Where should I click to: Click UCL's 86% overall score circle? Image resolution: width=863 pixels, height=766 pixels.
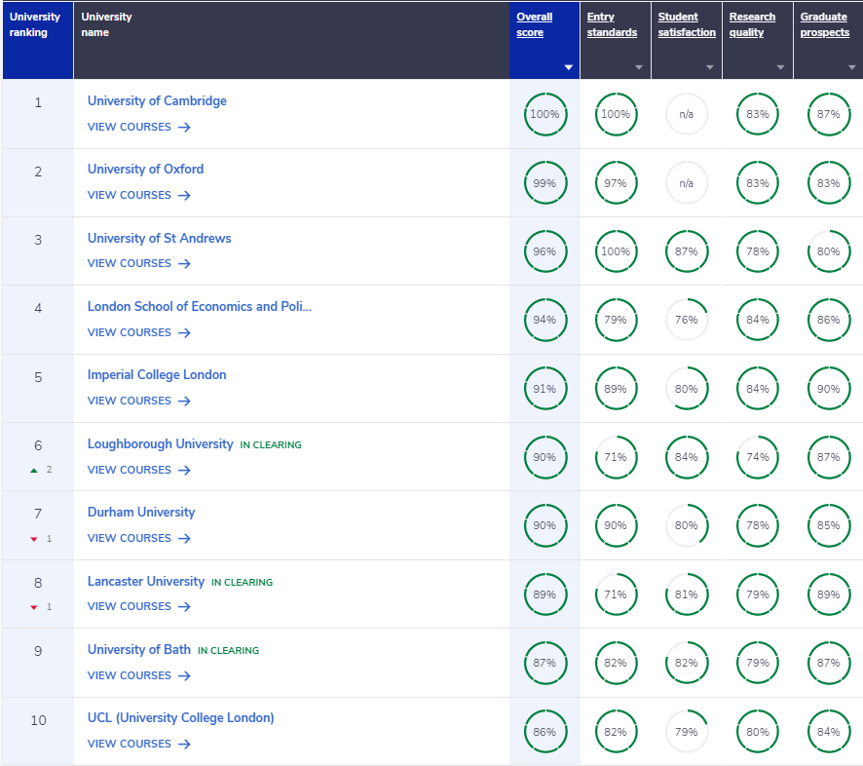(x=544, y=731)
